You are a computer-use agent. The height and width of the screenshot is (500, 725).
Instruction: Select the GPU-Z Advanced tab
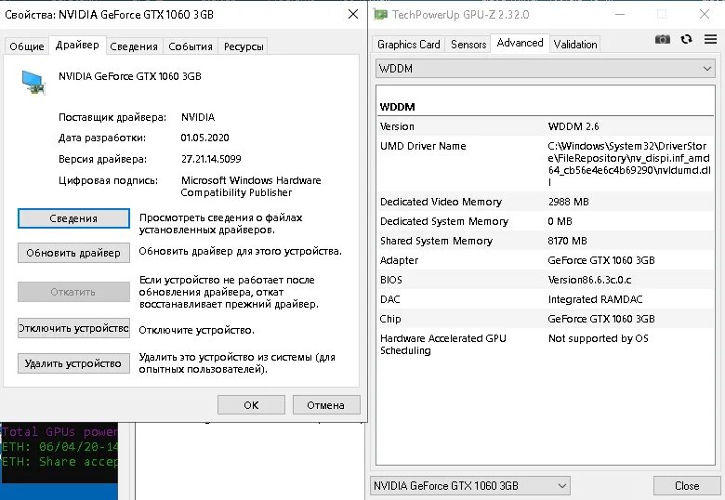pyautogui.click(x=520, y=43)
